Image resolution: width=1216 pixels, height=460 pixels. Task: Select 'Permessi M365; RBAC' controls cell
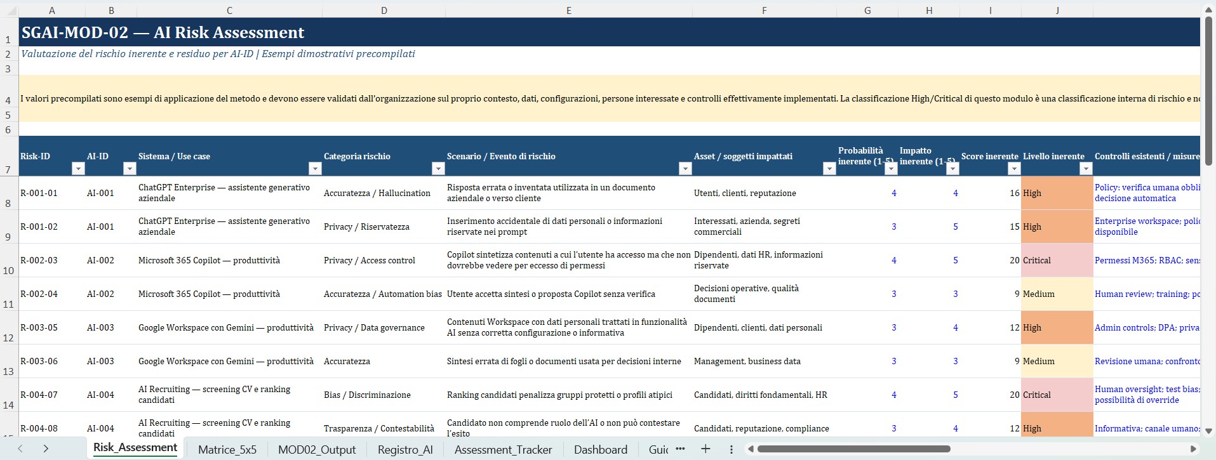click(x=1147, y=260)
